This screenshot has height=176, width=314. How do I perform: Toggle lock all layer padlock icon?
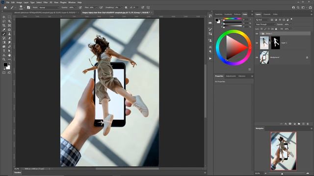coord(276,29)
